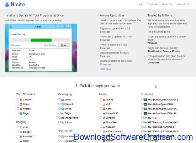Screen dimensions: 196x143
Task: Click the Krita app icon
Action: tap(21, 127)
